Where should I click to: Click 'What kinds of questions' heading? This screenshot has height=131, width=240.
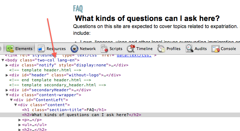[x=147, y=18]
